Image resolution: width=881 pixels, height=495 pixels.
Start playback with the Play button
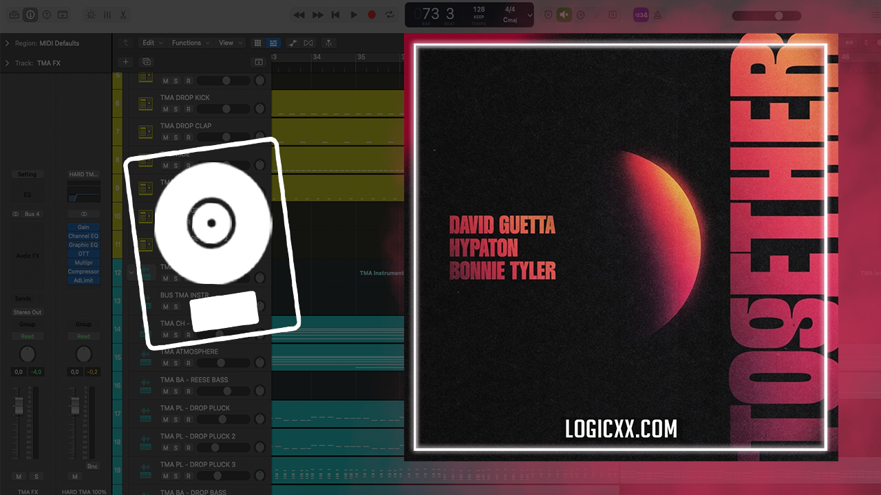pos(354,14)
